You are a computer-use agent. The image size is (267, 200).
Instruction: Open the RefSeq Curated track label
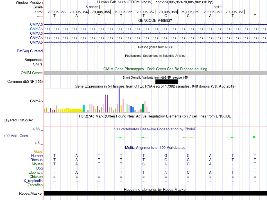coord(30,51)
